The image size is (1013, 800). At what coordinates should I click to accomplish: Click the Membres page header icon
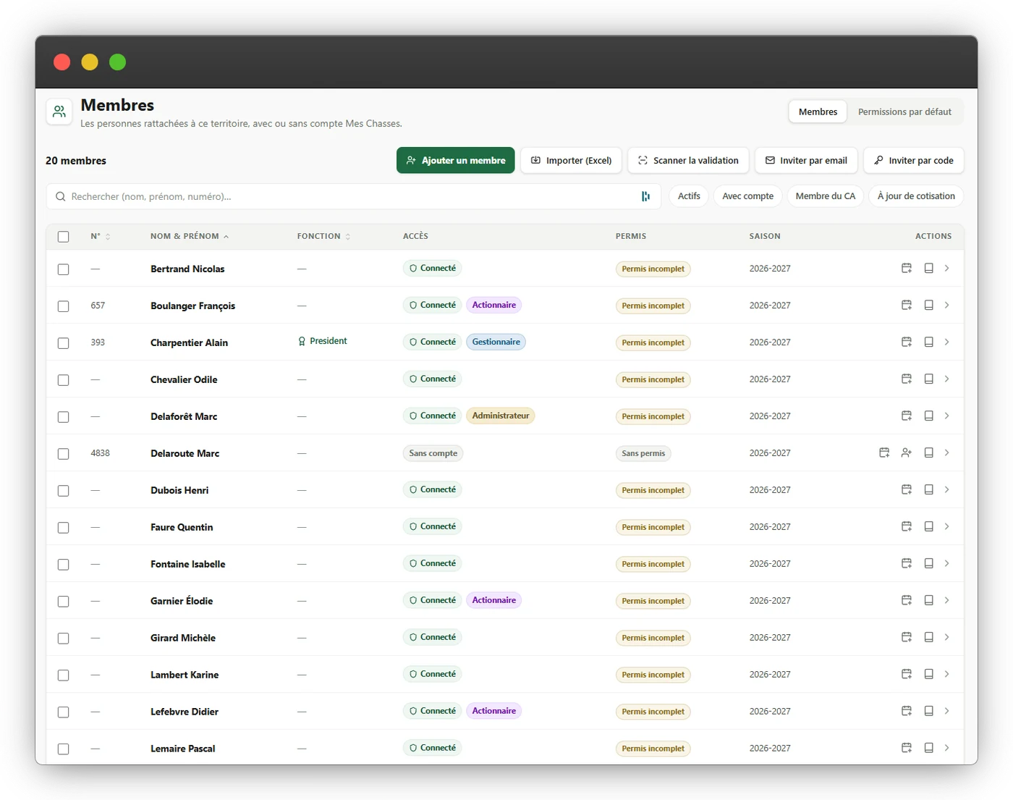coord(59,111)
